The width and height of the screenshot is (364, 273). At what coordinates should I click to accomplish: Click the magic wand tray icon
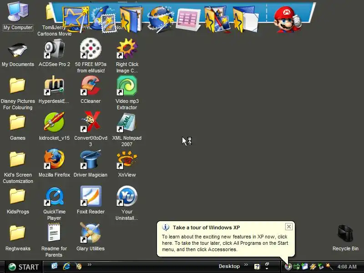click(329, 266)
